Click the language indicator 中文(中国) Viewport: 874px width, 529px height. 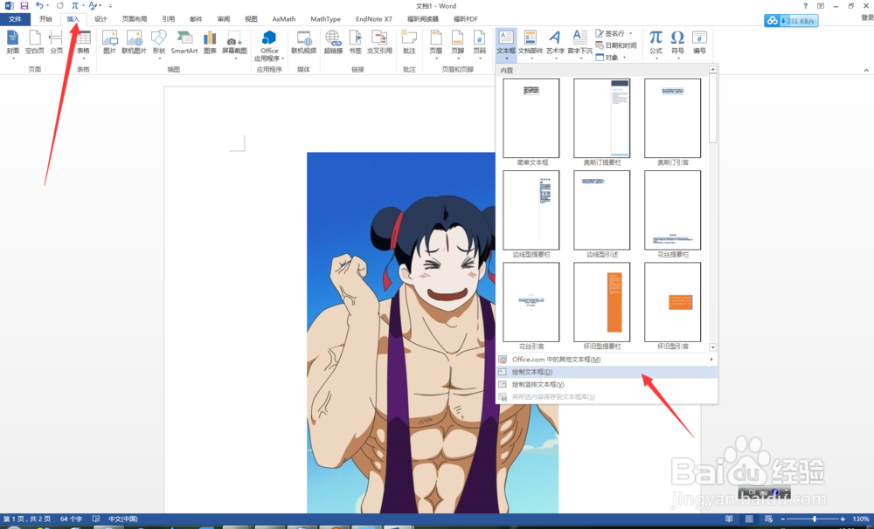(123, 519)
